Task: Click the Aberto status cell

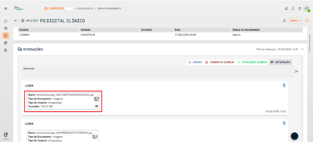Action: [237, 35]
